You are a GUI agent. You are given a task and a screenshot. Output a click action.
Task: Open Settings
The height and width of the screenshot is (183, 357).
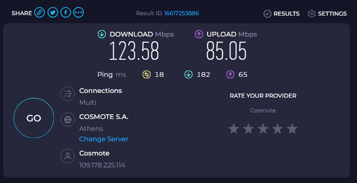tap(327, 14)
